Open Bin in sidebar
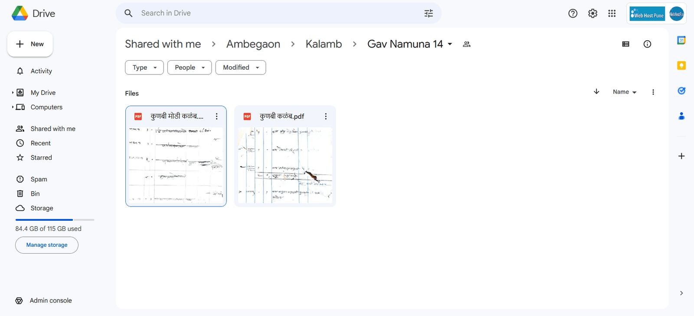694x316 pixels. [x=35, y=193]
